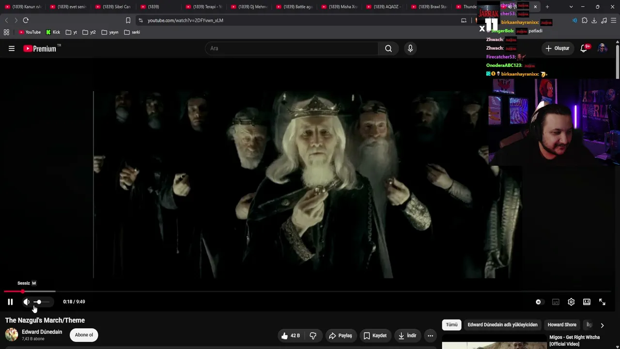
Task: Download video with İndir button
Action: 407,335
